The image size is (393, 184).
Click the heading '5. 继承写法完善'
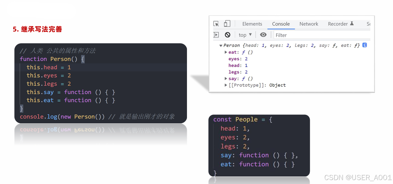pos(37,29)
